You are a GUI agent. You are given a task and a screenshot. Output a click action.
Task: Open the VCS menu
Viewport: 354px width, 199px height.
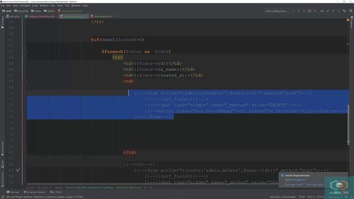(x=67, y=6)
